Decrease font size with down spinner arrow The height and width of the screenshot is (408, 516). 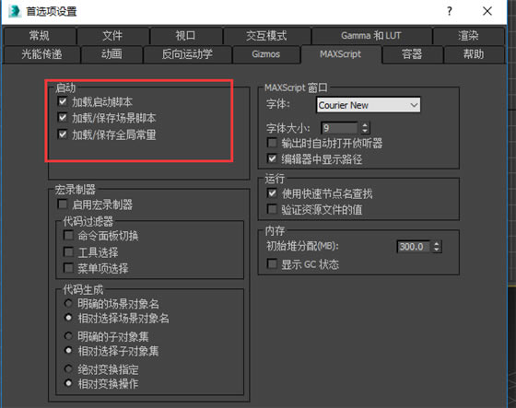point(365,131)
